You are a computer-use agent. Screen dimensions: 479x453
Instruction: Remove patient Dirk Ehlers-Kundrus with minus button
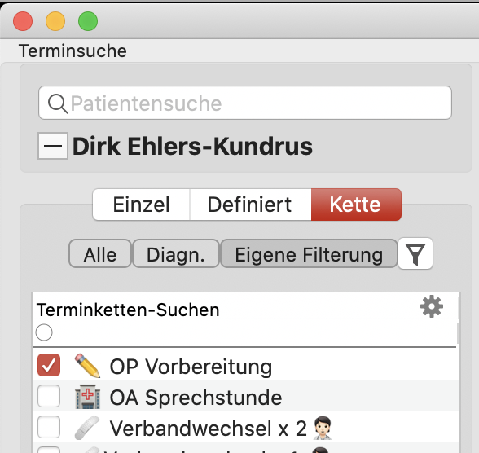point(53,146)
